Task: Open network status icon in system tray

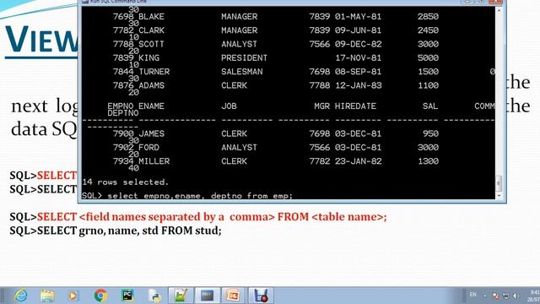Action: 505,296
